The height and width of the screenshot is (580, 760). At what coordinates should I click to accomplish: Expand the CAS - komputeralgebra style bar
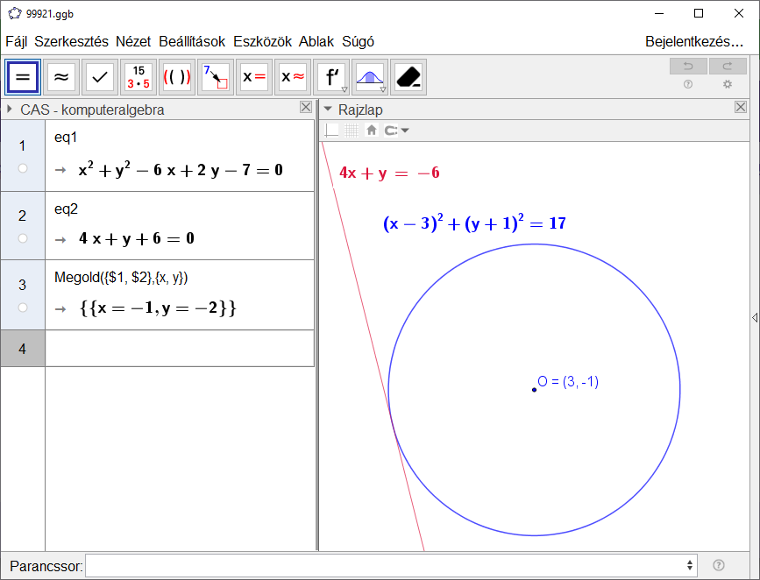(x=10, y=110)
